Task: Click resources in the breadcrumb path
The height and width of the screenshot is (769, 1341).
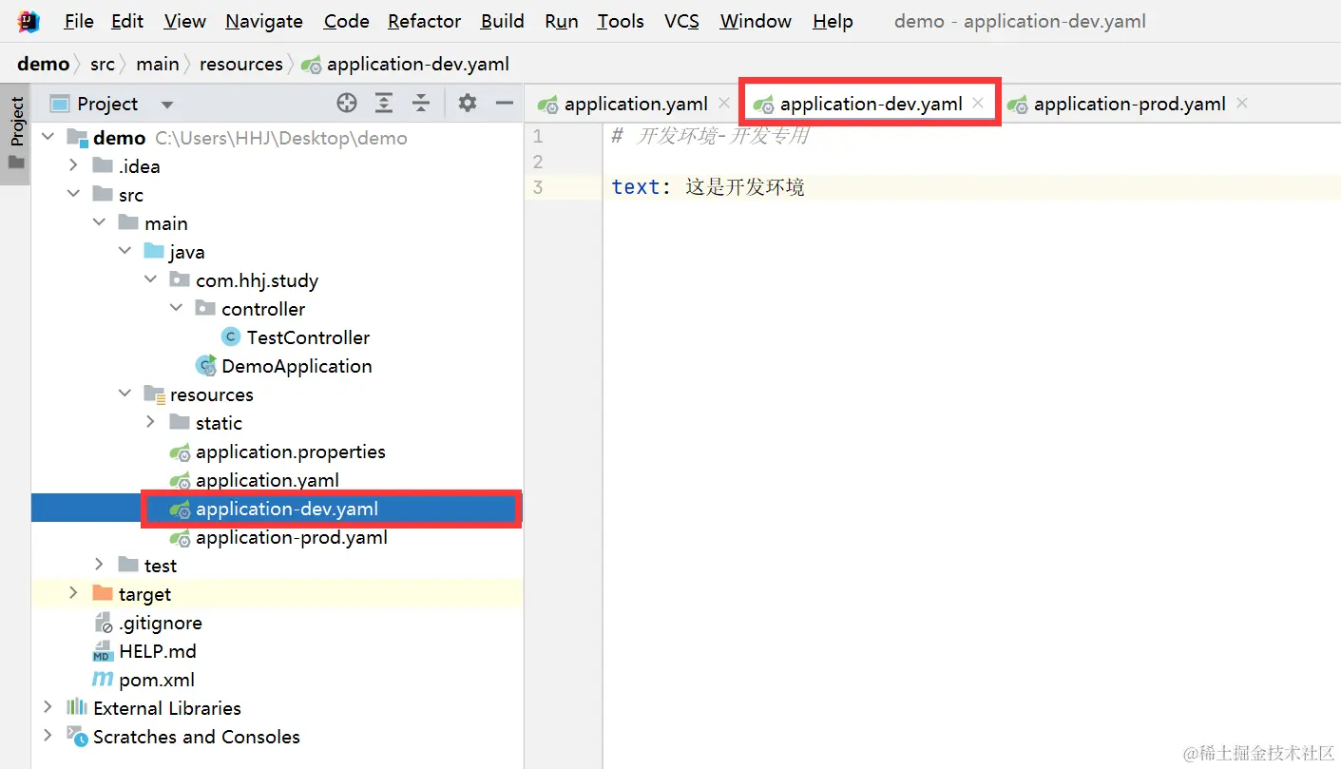Action: coord(241,64)
